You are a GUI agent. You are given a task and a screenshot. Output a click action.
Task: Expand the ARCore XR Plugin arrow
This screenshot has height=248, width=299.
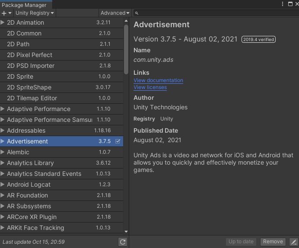[2, 217]
